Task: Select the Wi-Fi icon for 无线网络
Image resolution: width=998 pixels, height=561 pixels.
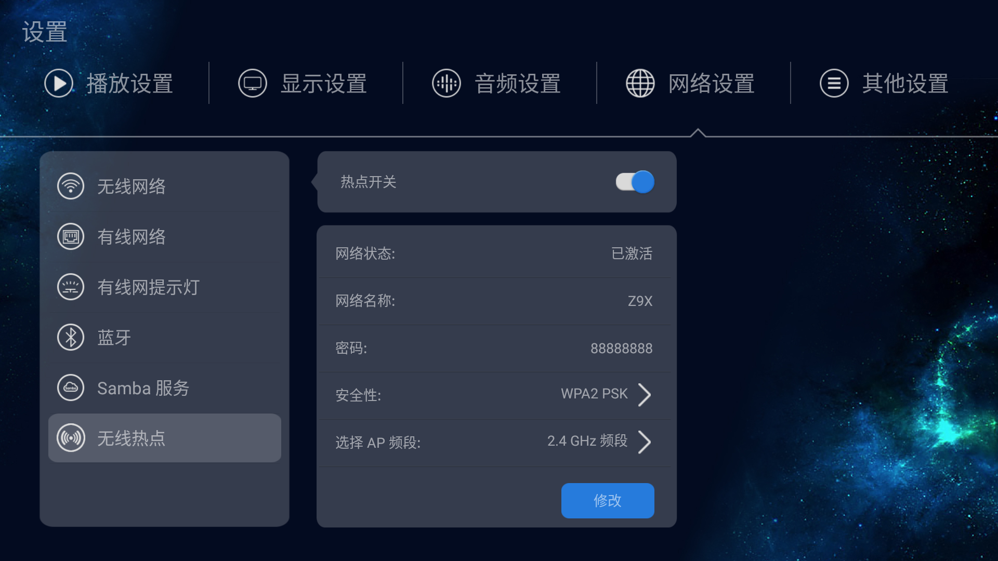Action: [71, 186]
